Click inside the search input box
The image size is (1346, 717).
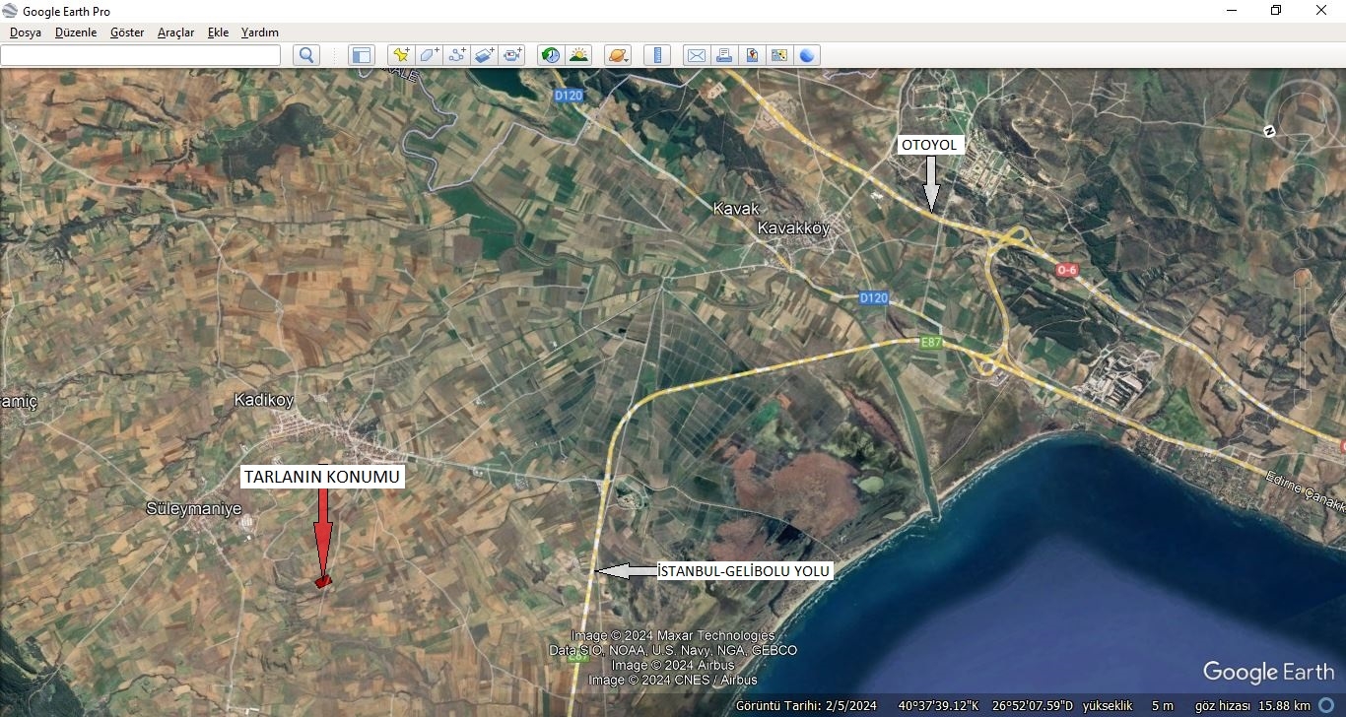pyautogui.click(x=140, y=55)
